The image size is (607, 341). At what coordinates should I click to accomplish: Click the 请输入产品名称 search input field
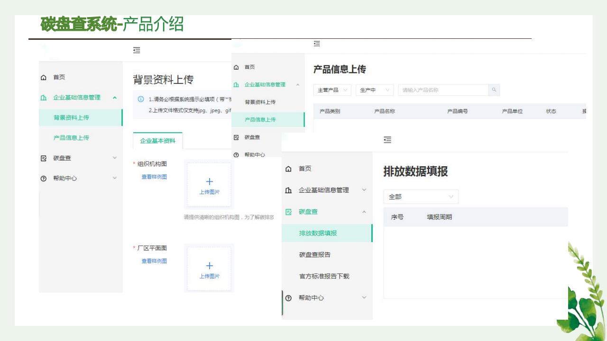click(443, 90)
